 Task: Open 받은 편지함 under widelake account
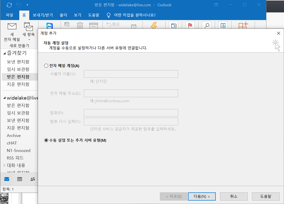(18, 105)
